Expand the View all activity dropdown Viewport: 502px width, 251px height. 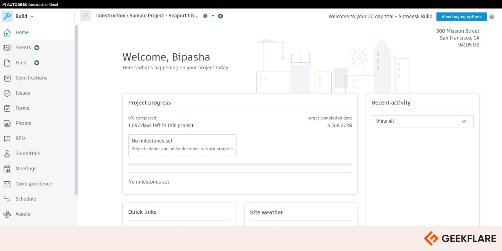tap(422, 121)
